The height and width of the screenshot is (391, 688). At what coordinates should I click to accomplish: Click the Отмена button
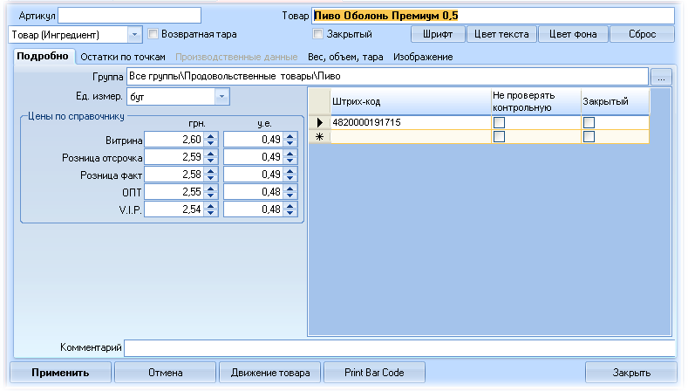165,373
